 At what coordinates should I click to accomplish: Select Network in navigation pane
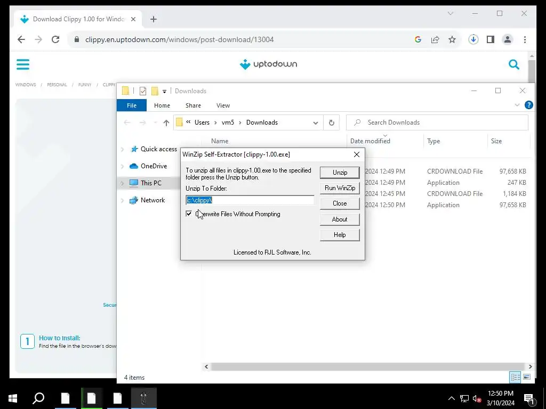[x=152, y=200]
